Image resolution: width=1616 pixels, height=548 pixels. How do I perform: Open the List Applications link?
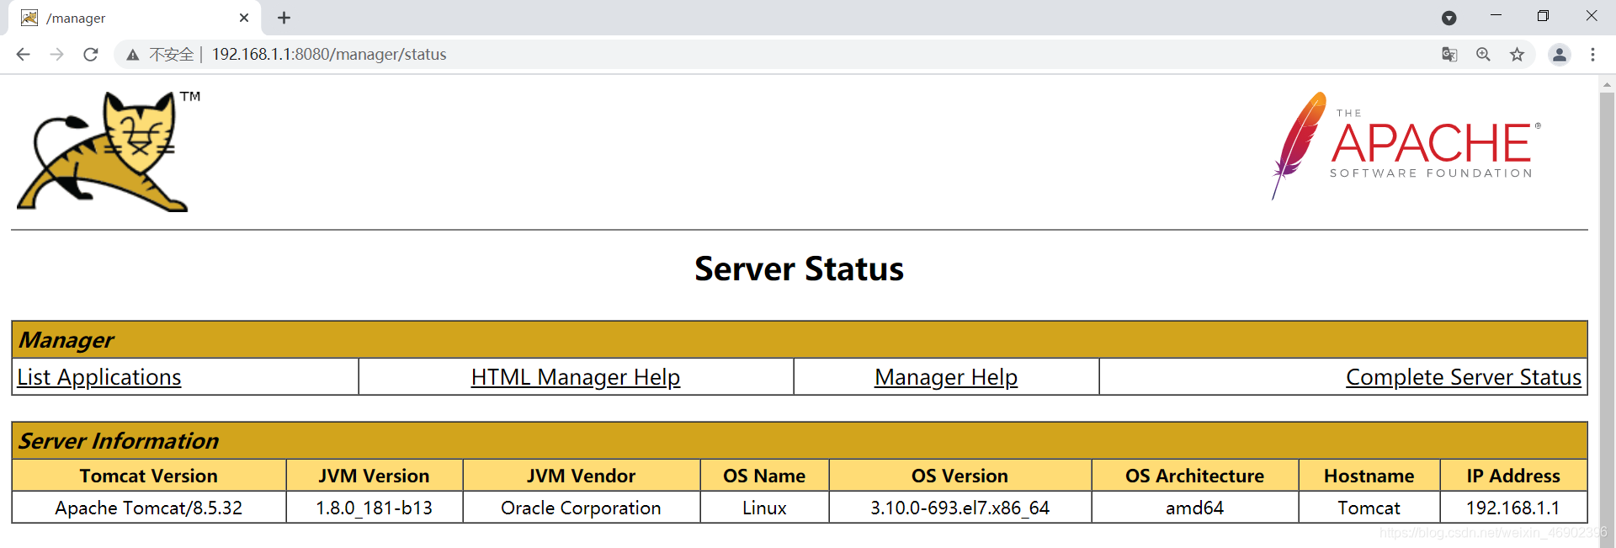99,377
